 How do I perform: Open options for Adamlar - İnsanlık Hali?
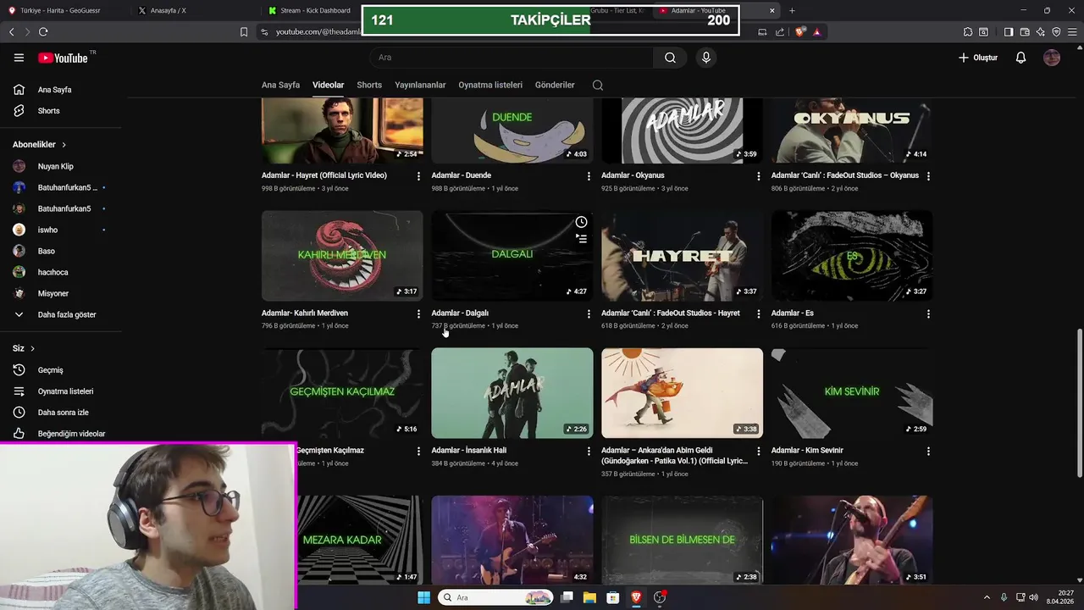click(589, 452)
